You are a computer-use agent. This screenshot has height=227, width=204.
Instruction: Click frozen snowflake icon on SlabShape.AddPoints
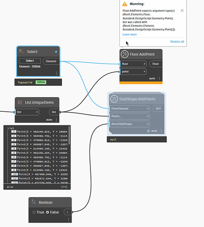[148, 131]
